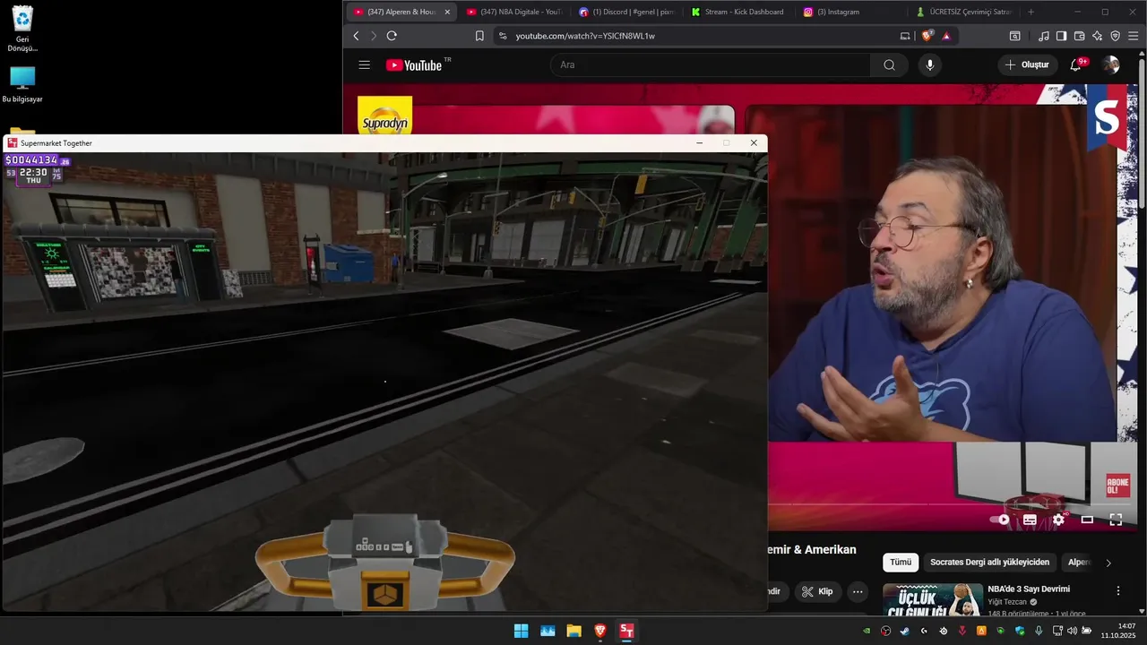Open Brave playlist music note icon
The height and width of the screenshot is (645, 1147).
point(1043,36)
